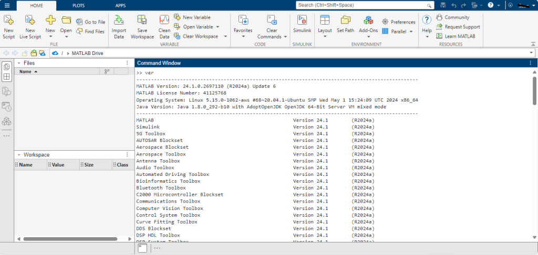
Task: Collapse the Workspace panel
Action: pyautogui.click(x=19, y=155)
